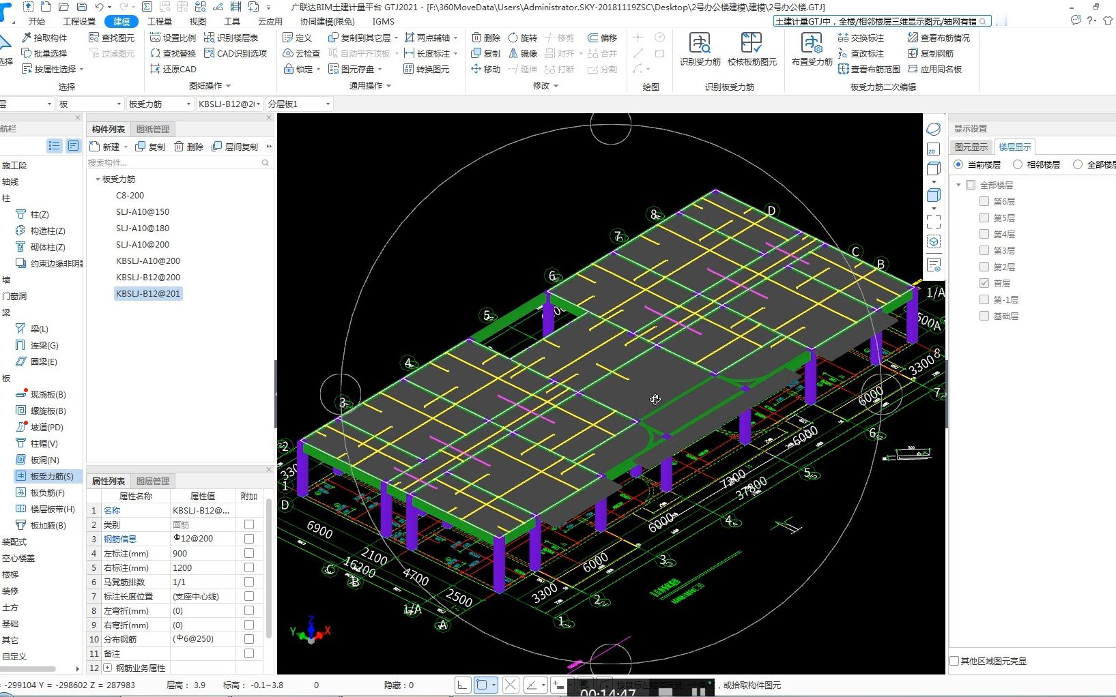The width and height of the screenshot is (1116, 697).
Task: Open the 板 category dropdown
Action: coord(119,104)
